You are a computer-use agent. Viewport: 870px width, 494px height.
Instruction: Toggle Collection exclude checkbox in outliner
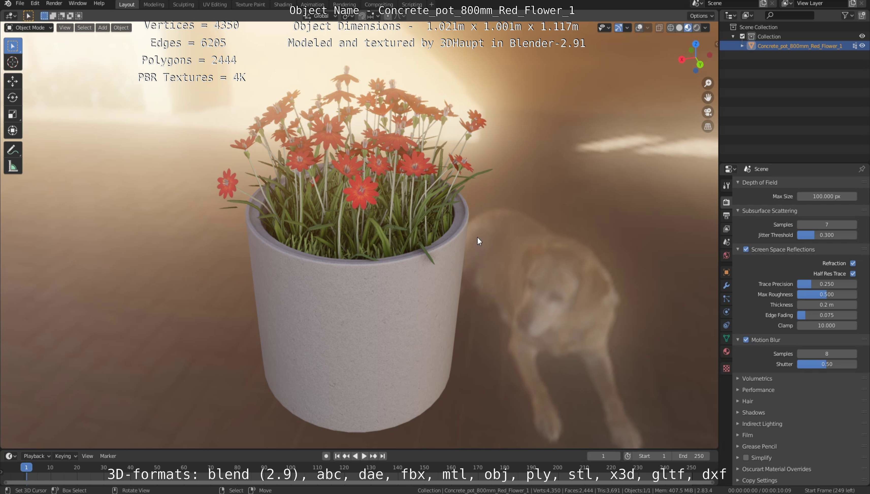[x=742, y=36]
